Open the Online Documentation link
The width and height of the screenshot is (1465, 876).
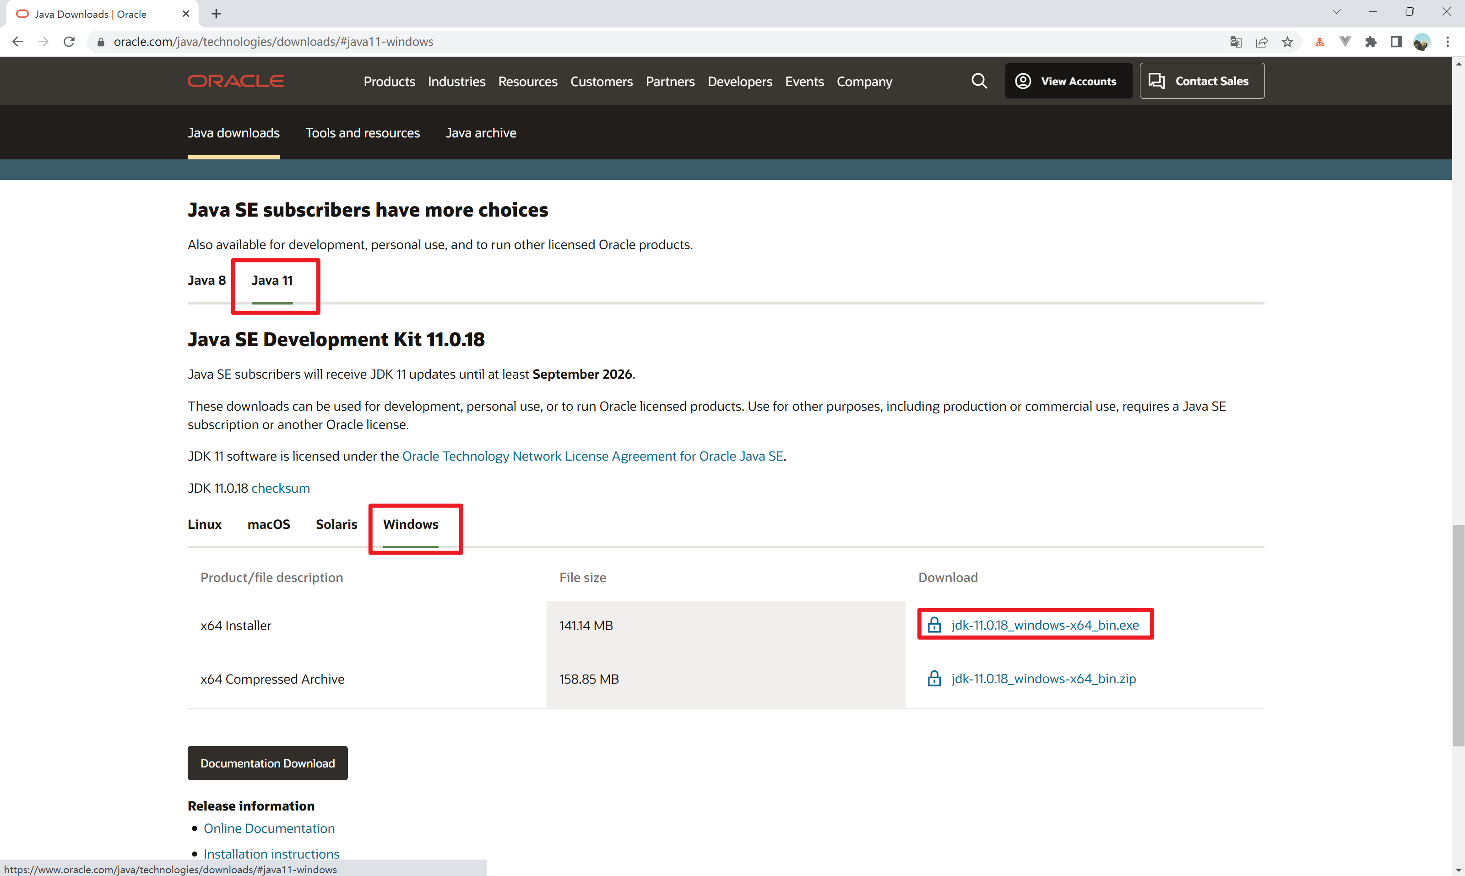tap(269, 828)
